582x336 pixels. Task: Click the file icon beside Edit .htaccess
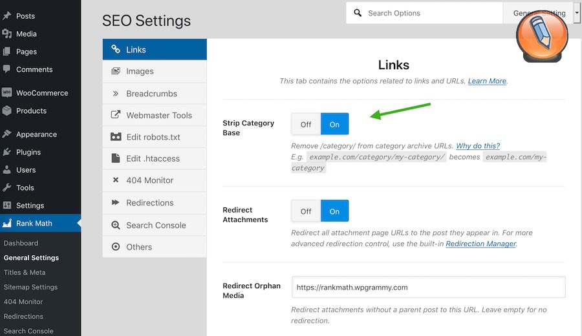[x=116, y=158]
